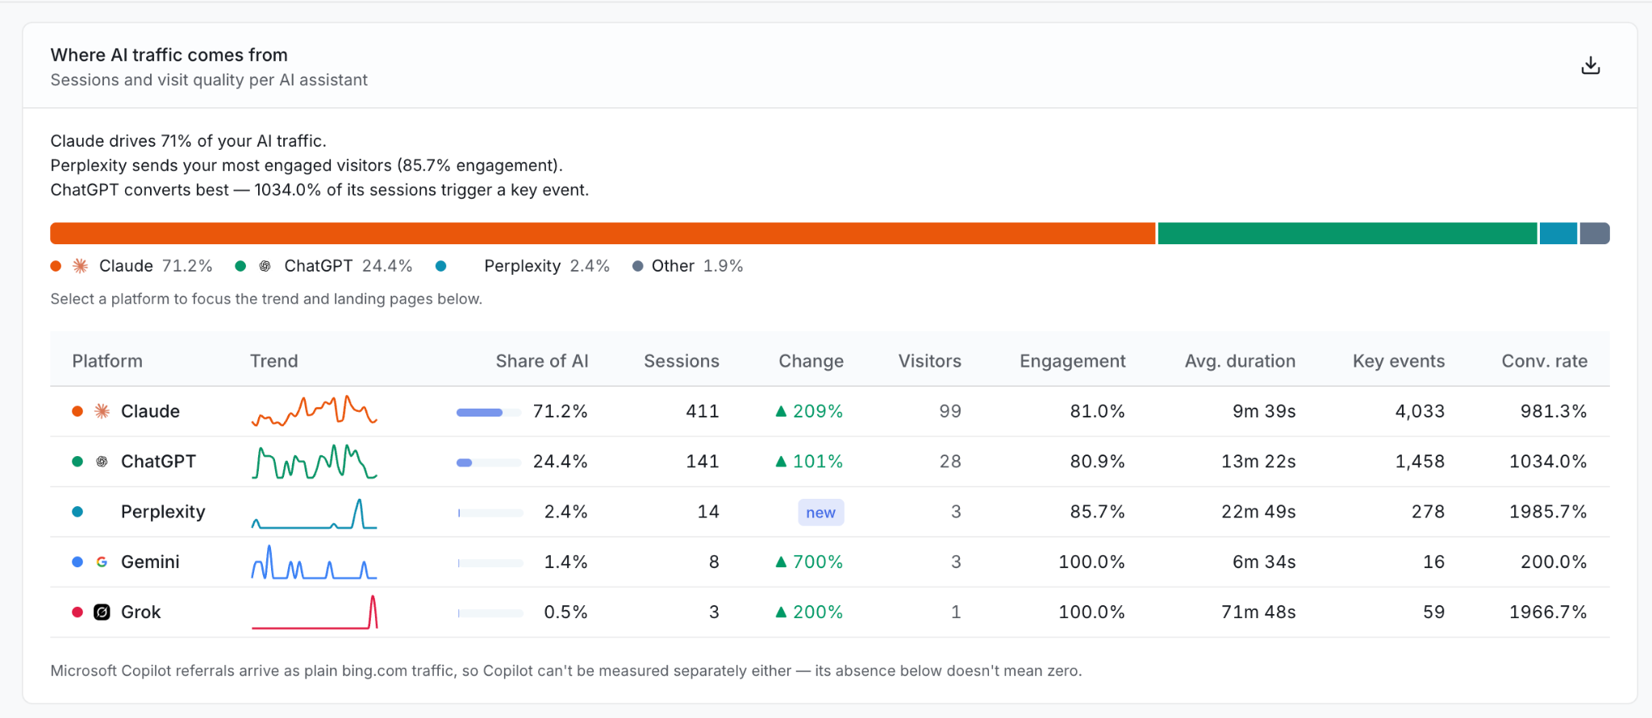Select Perplexity 2.4% in the legend
Viewport: 1652px width, 718px height.
pyautogui.click(x=522, y=266)
